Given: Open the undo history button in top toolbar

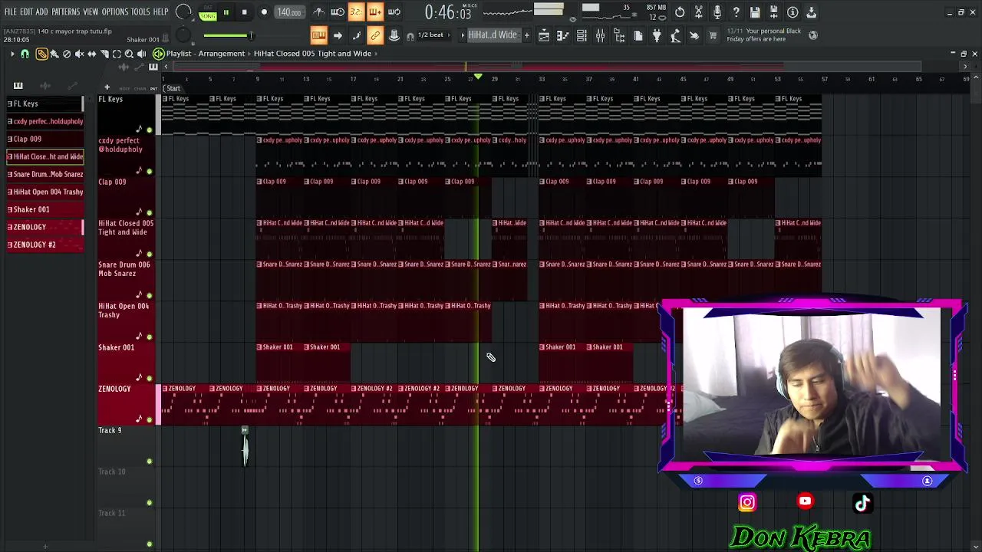Looking at the screenshot, I should (680, 12).
